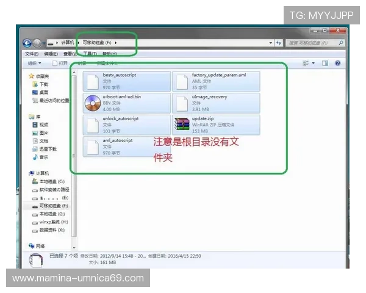Click the 打开 toolbar button
The height and width of the screenshot is (293, 366).
60,63
